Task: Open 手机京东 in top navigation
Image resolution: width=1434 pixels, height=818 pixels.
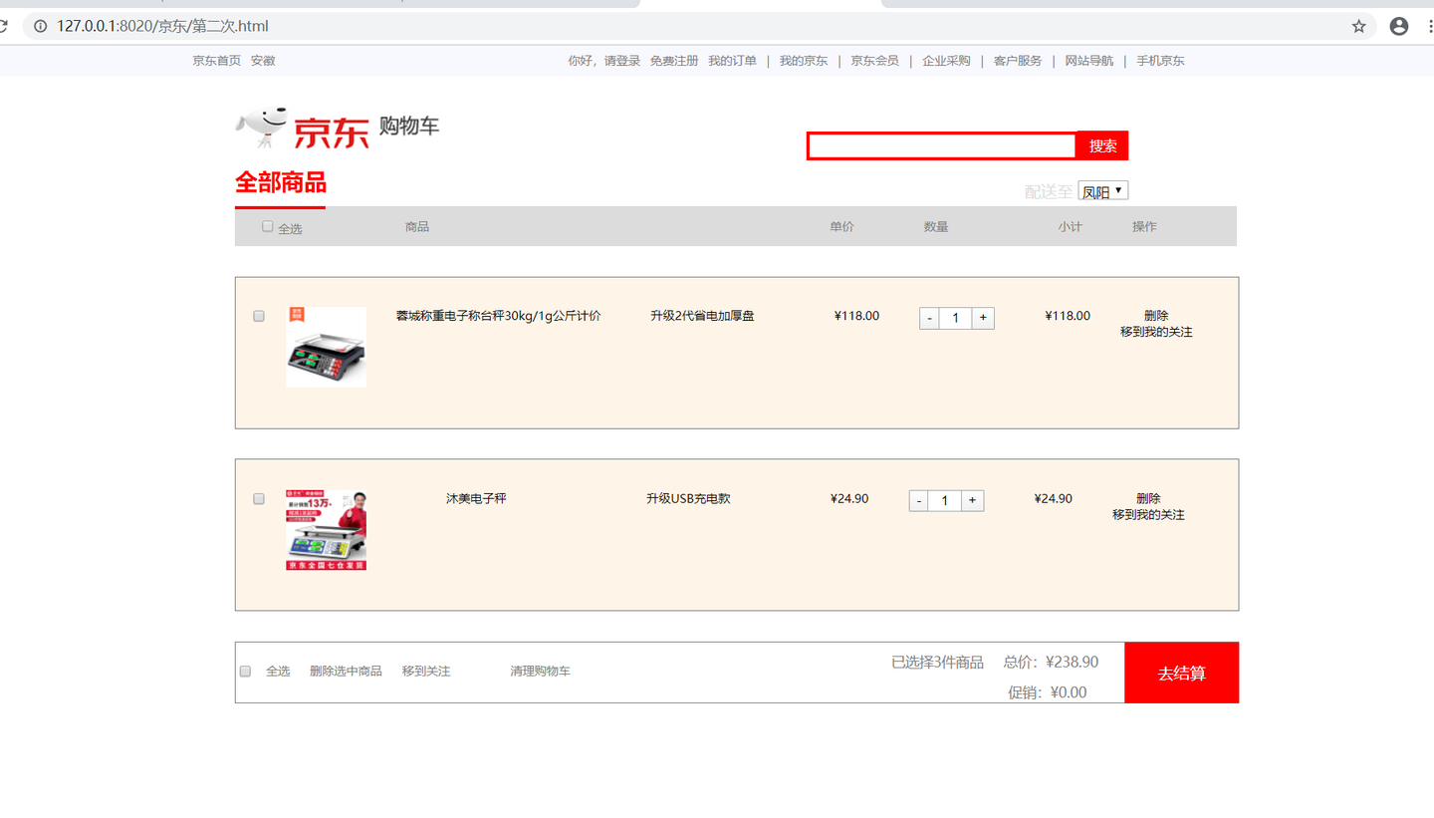Action: tap(1160, 61)
